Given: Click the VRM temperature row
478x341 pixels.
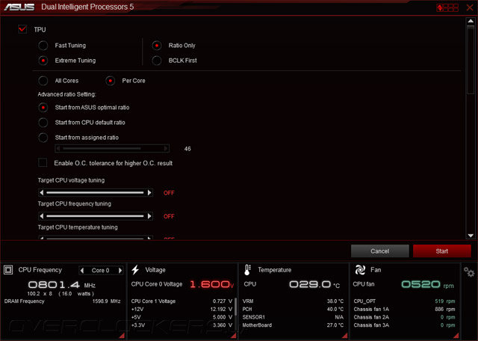Looking at the screenshot, I should (x=293, y=301).
